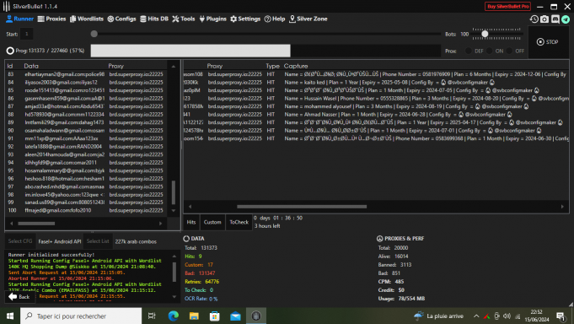Click the Start number input field
574x324 pixels.
coord(26,34)
